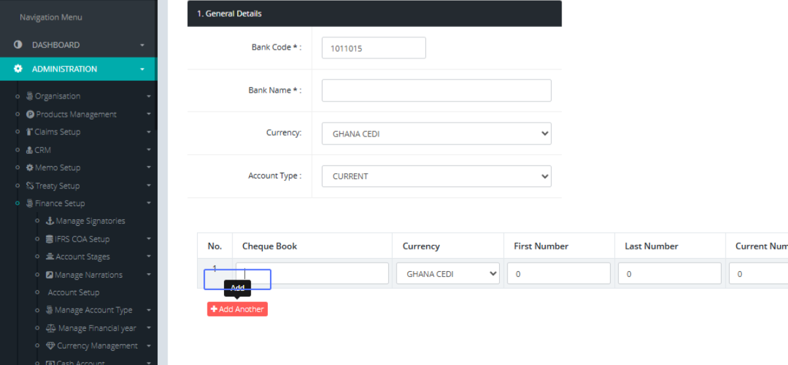Click the Add Another button
Image resolution: width=788 pixels, height=365 pixels.
(237, 309)
